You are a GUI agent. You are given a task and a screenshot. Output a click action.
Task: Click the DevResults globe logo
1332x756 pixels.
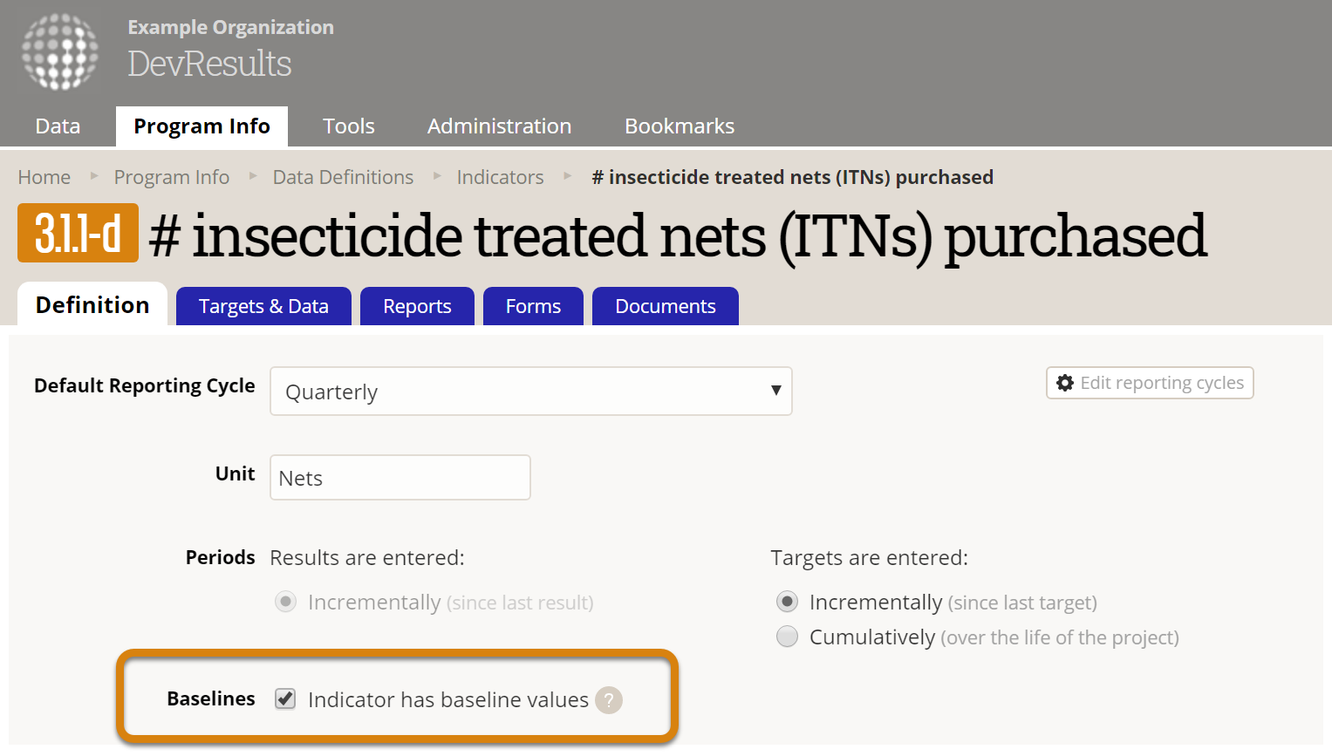[x=60, y=51]
